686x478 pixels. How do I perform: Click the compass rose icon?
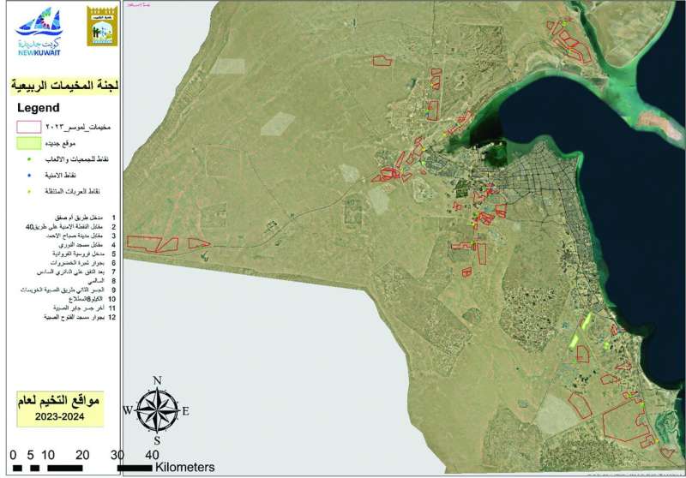point(157,409)
